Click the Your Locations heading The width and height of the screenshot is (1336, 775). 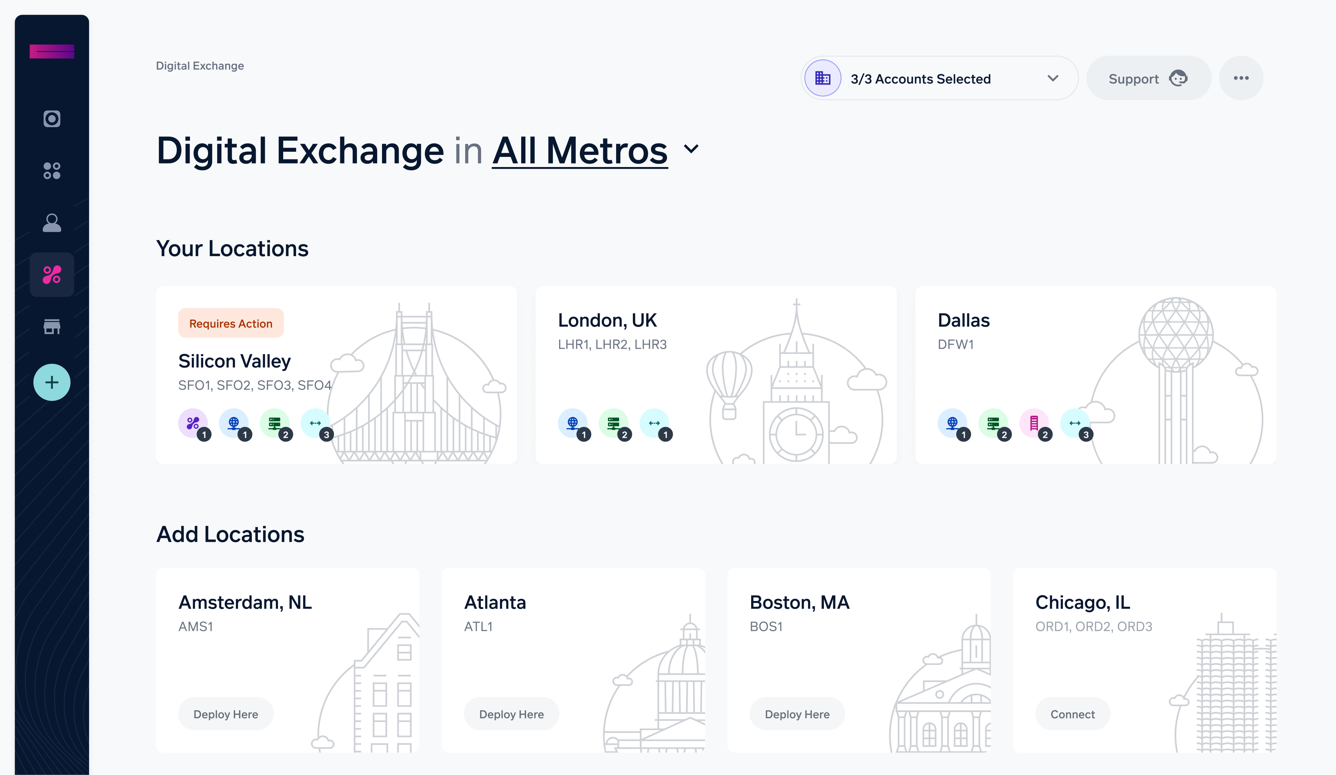tap(232, 249)
